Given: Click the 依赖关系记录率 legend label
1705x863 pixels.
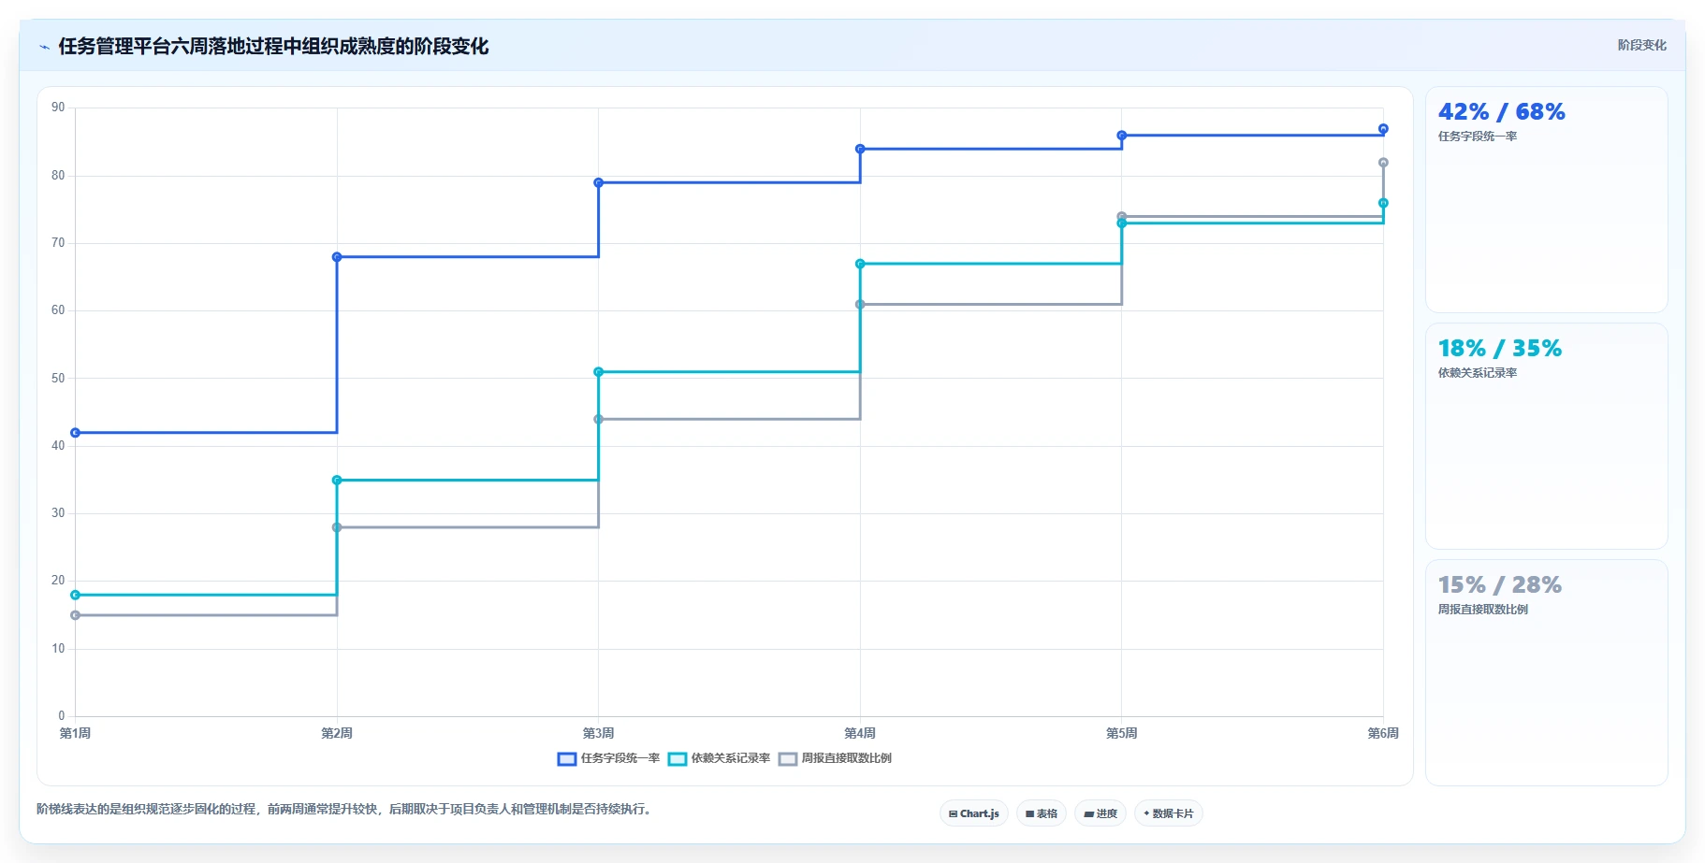Looking at the screenshot, I should pos(731,758).
